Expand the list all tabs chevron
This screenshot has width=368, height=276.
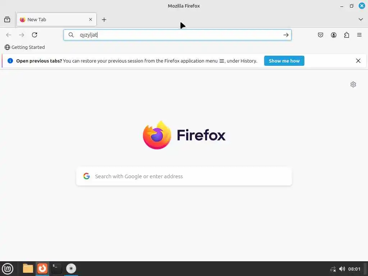pyautogui.click(x=361, y=19)
